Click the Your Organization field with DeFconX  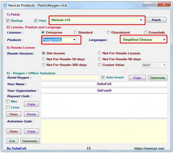(x=104, y=90)
